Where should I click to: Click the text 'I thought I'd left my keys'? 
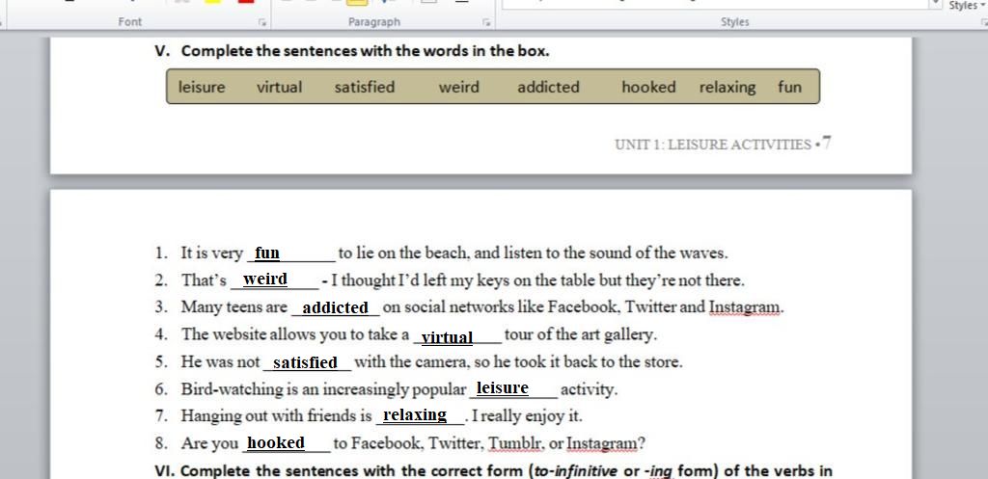click(421, 280)
